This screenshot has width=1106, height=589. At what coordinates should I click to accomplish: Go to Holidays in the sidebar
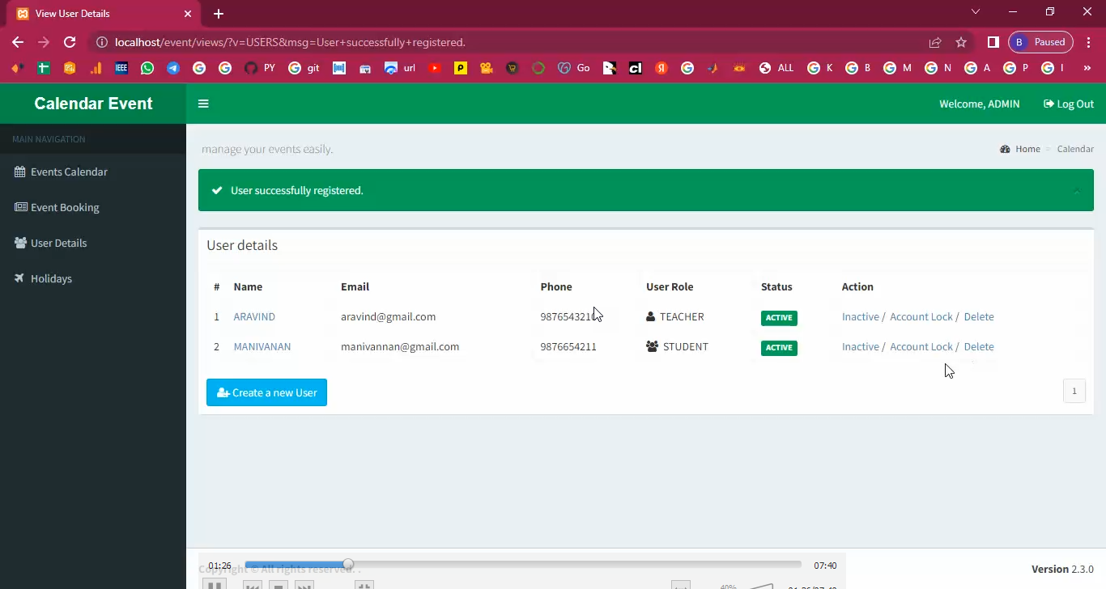pyautogui.click(x=51, y=278)
